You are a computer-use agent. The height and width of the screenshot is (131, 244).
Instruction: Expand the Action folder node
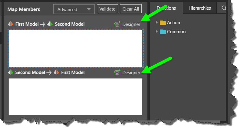(x=157, y=23)
